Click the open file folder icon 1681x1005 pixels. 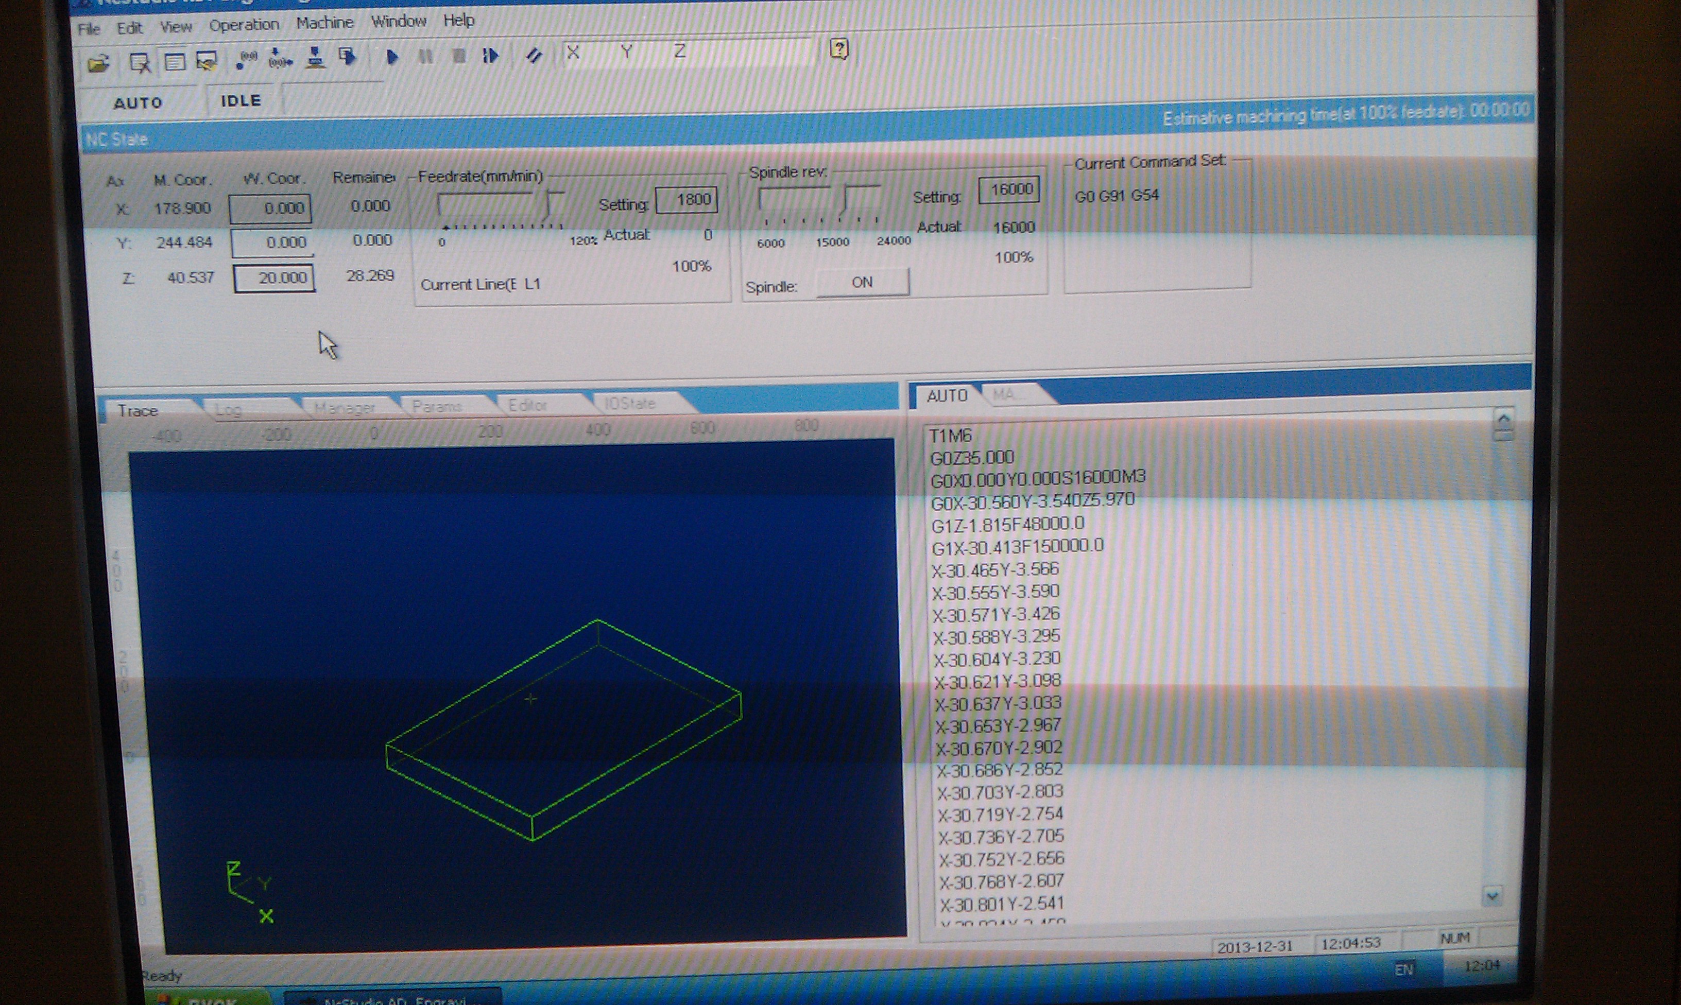98,64
